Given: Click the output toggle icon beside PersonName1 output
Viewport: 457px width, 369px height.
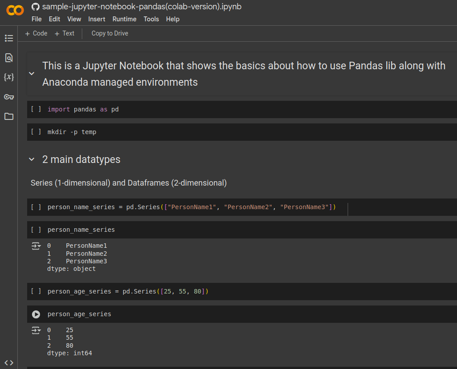Looking at the screenshot, I should 36,246.
